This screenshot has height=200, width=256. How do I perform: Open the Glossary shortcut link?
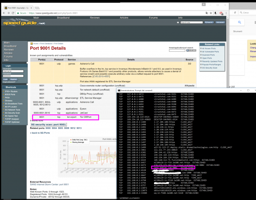point(8,101)
